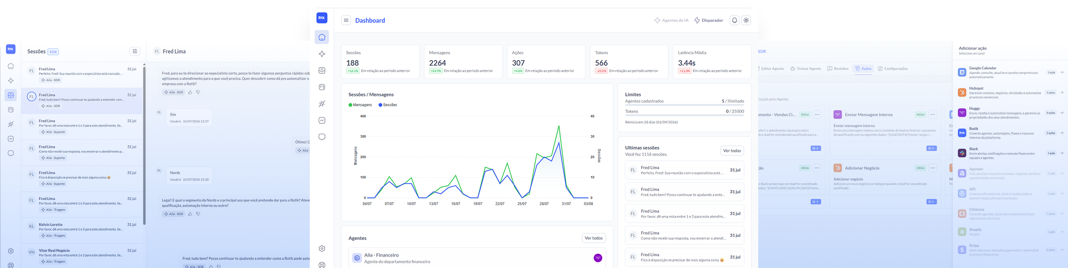This screenshot has height=268, width=1068.
Task: Open the analytics chart icon in the center sidebar
Action: click(322, 120)
